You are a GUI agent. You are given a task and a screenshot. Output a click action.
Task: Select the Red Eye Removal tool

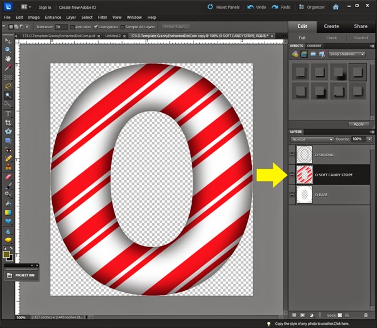pyautogui.click(x=8, y=151)
